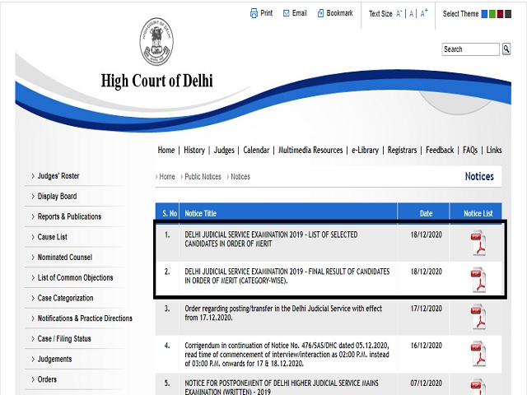Open Judgements sidebar link
The height and width of the screenshot is (395, 527).
point(55,359)
